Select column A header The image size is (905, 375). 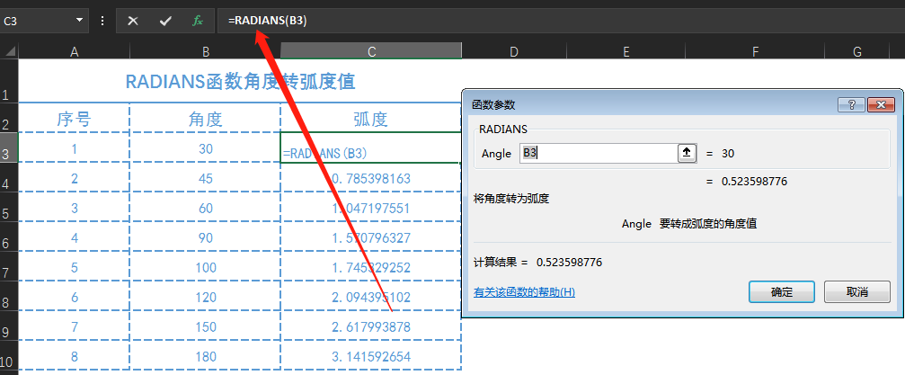point(74,52)
